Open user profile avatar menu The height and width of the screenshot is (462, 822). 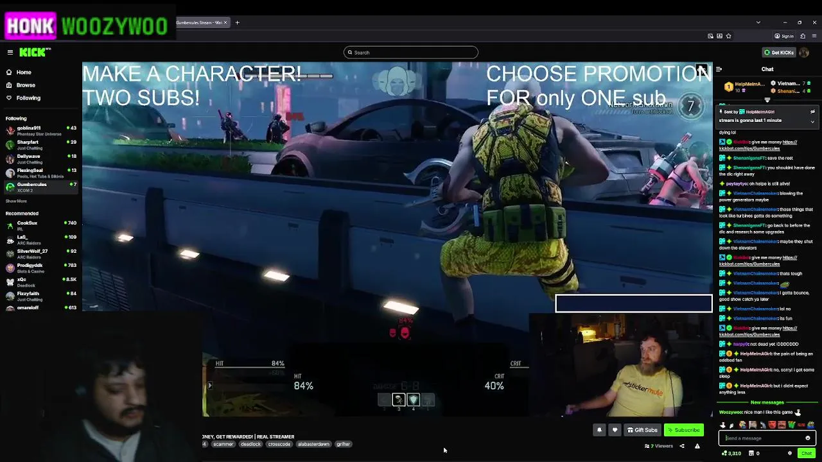[804, 53]
